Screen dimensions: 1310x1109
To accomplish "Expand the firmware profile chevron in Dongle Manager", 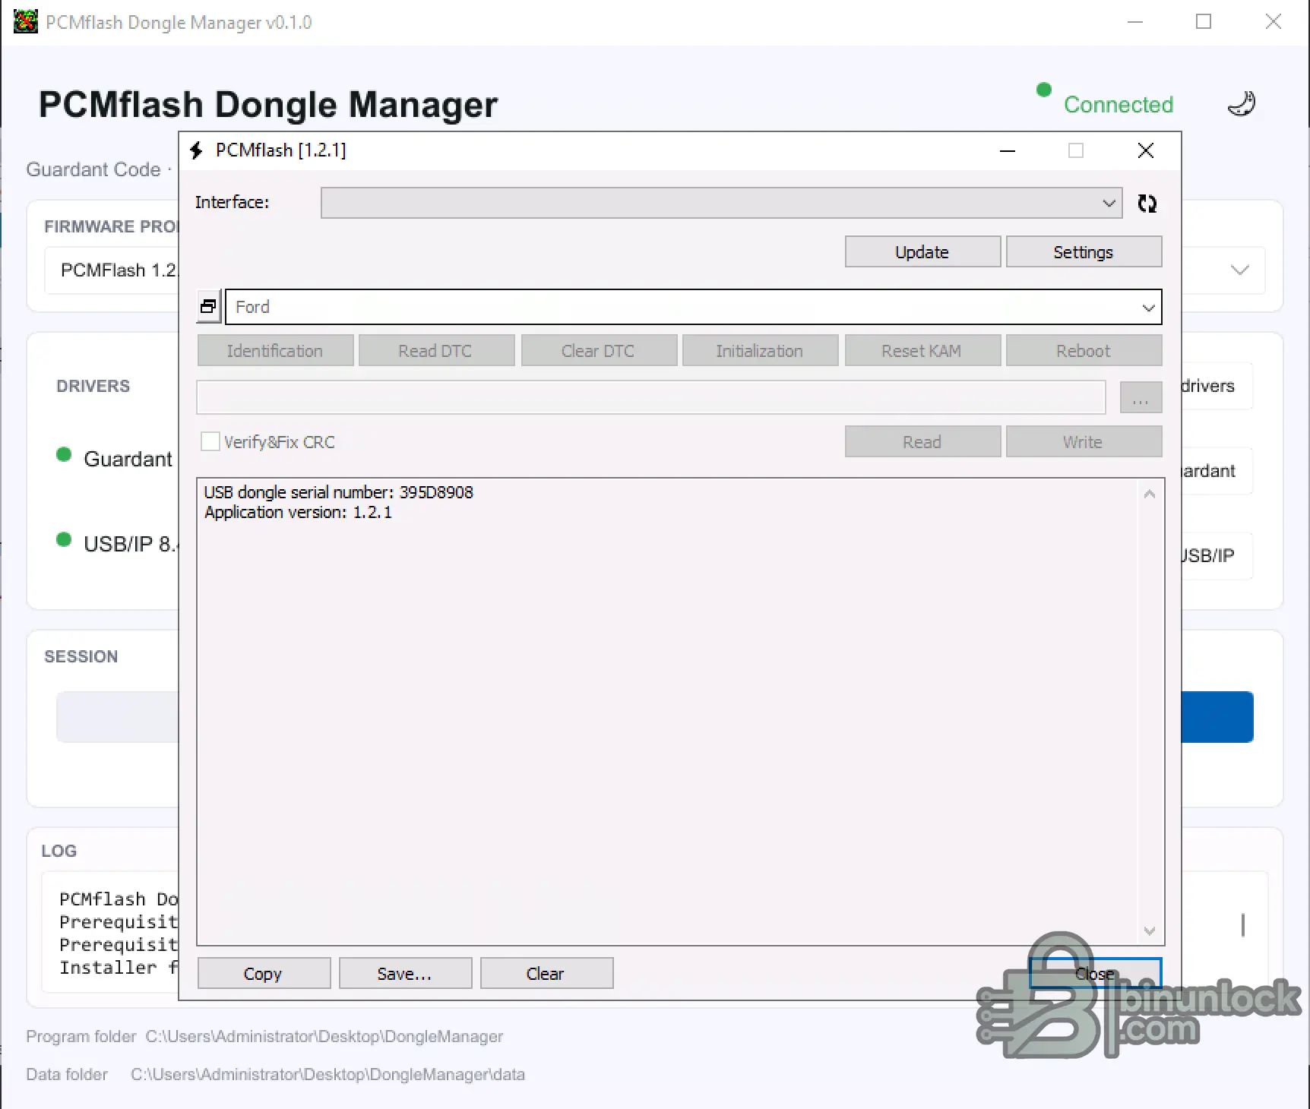I will pos(1239,270).
